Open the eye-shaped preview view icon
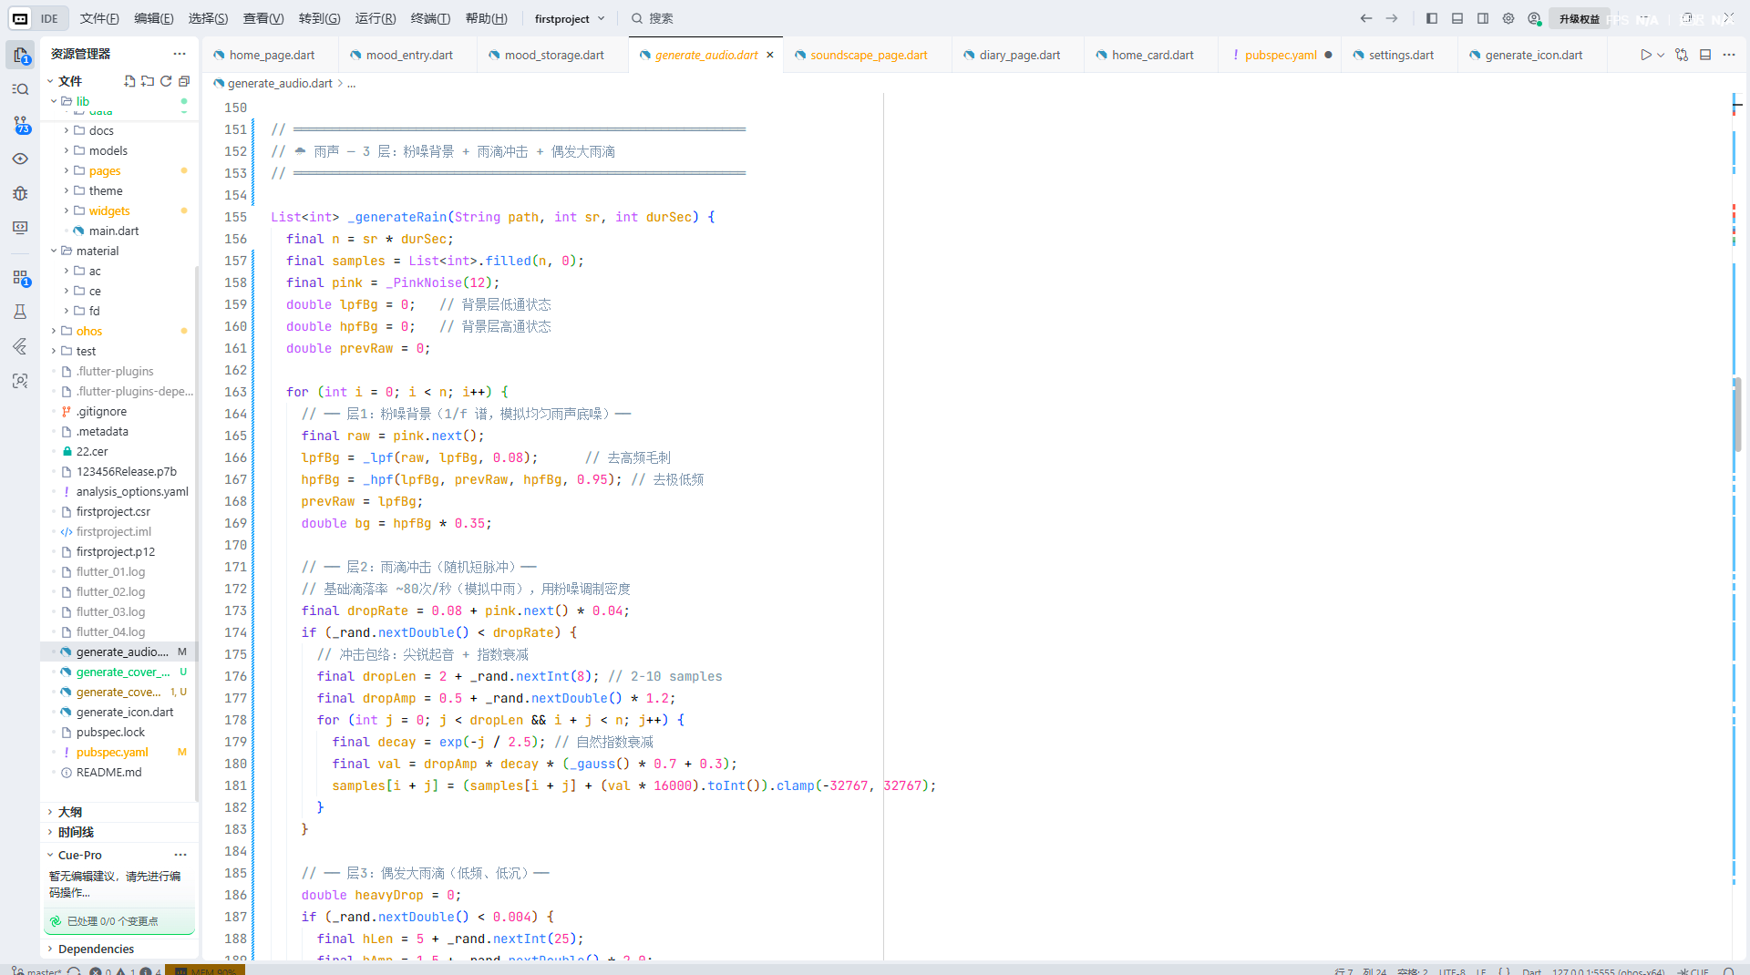Viewport: 1750px width, 975px height. 20,159
